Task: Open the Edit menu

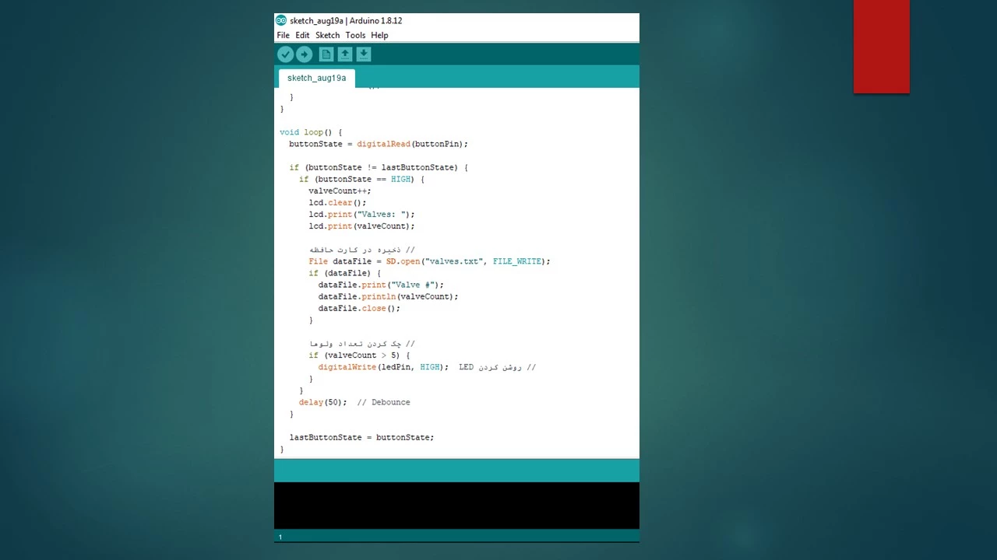Action: point(302,35)
